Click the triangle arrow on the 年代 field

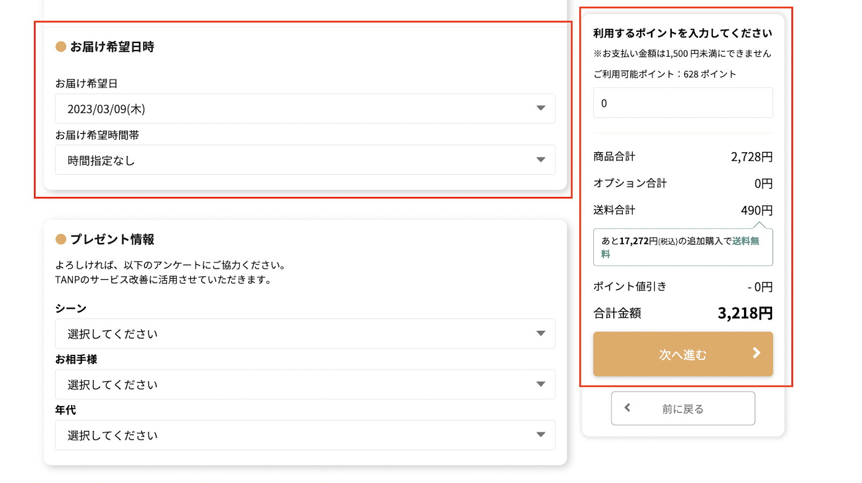click(x=541, y=435)
